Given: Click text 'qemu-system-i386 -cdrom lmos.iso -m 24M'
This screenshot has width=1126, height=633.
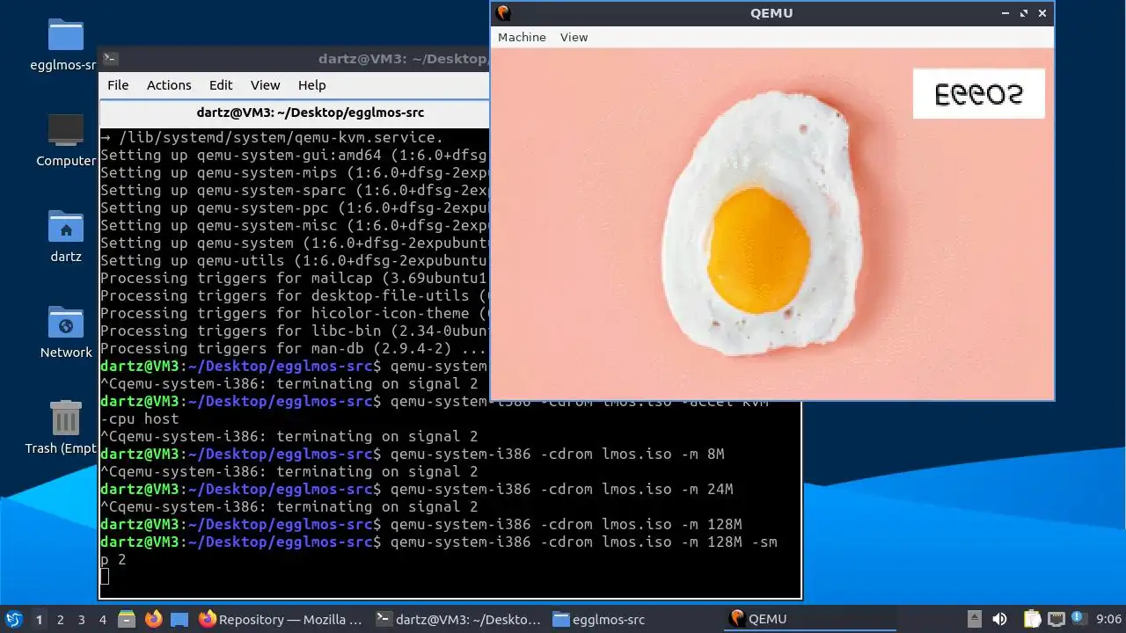Looking at the screenshot, I should point(561,489).
